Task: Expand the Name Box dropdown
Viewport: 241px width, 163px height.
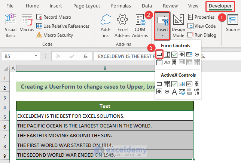Action: click(36, 56)
